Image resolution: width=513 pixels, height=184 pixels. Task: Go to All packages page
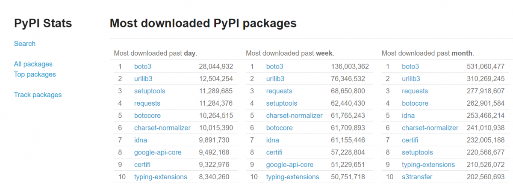33,64
